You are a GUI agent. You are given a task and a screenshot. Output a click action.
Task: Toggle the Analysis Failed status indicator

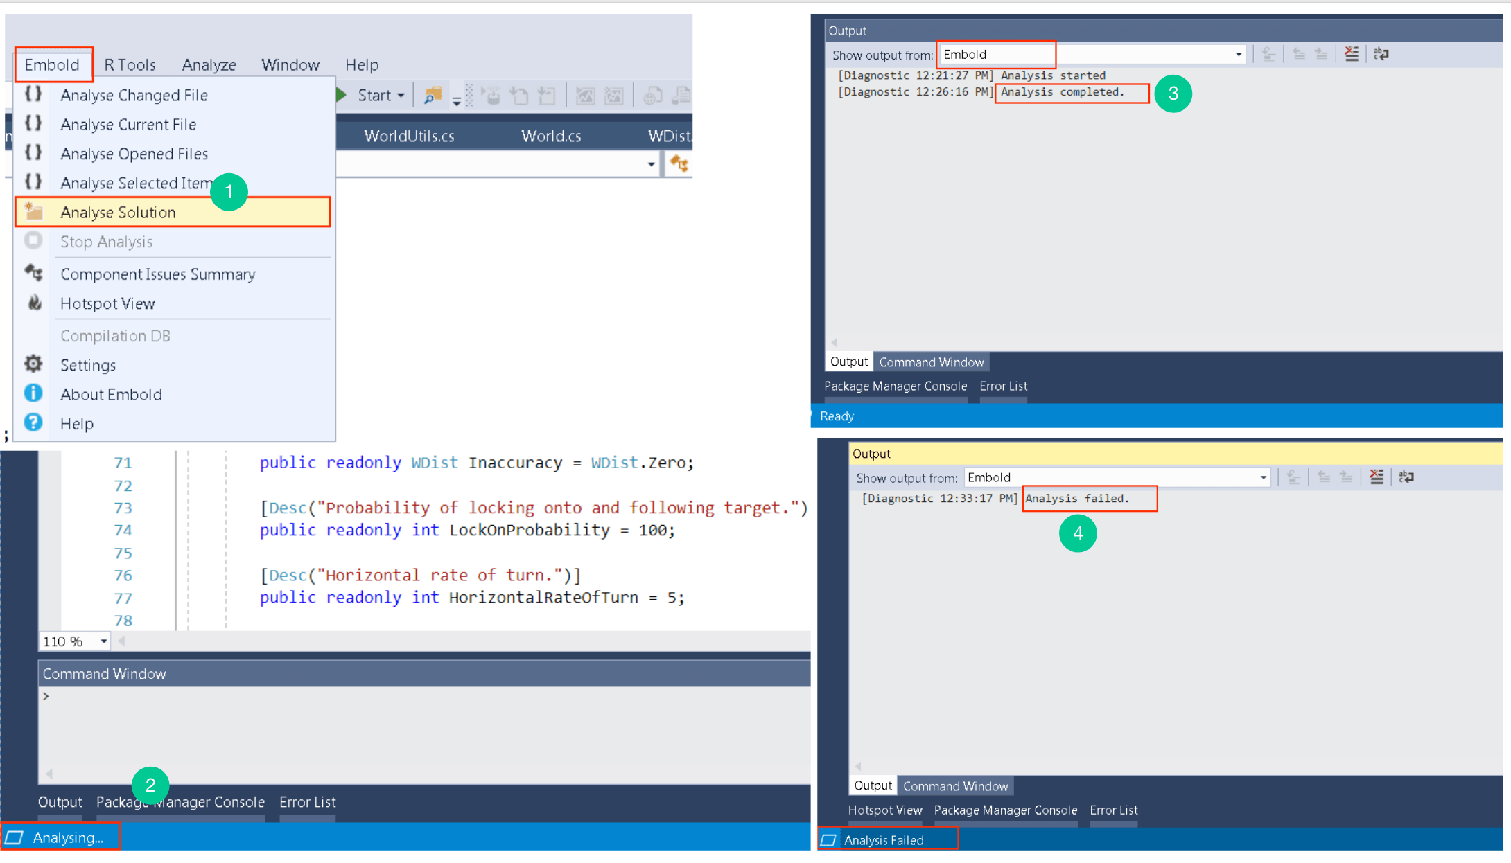(x=884, y=839)
